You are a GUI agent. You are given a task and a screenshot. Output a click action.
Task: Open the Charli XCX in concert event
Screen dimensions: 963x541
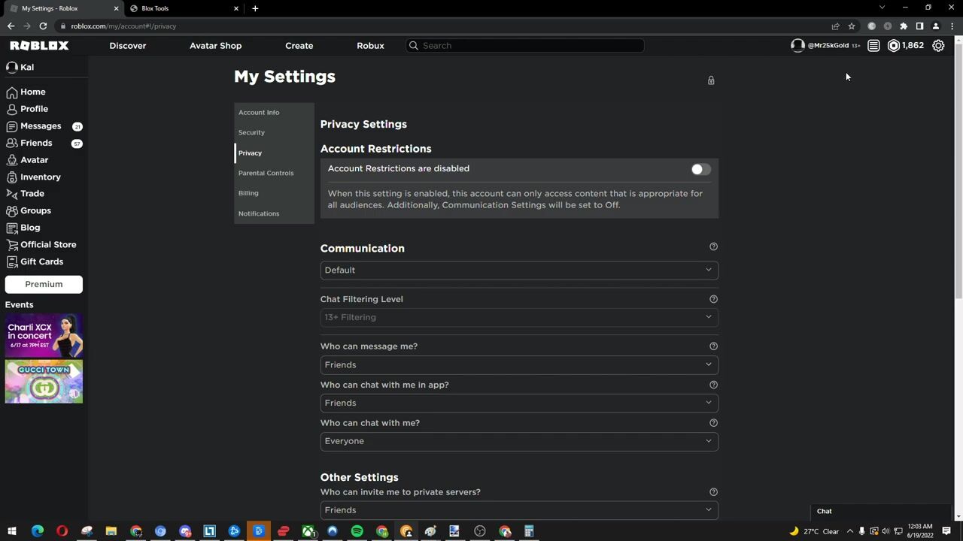(x=44, y=336)
